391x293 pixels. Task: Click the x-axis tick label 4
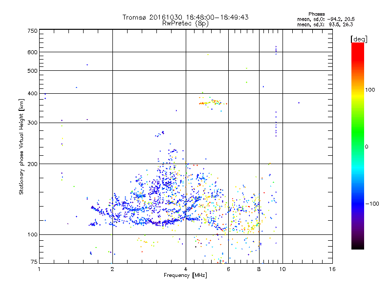tap(186, 269)
